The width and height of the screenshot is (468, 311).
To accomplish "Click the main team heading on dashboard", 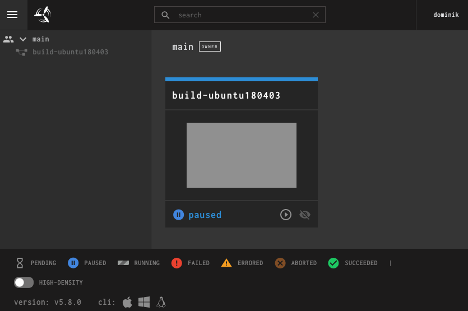I will click(183, 47).
